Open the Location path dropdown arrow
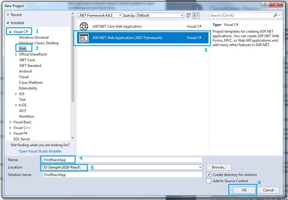 (200, 168)
